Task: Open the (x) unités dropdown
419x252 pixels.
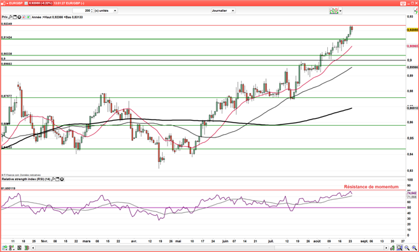Action: click(x=106, y=10)
